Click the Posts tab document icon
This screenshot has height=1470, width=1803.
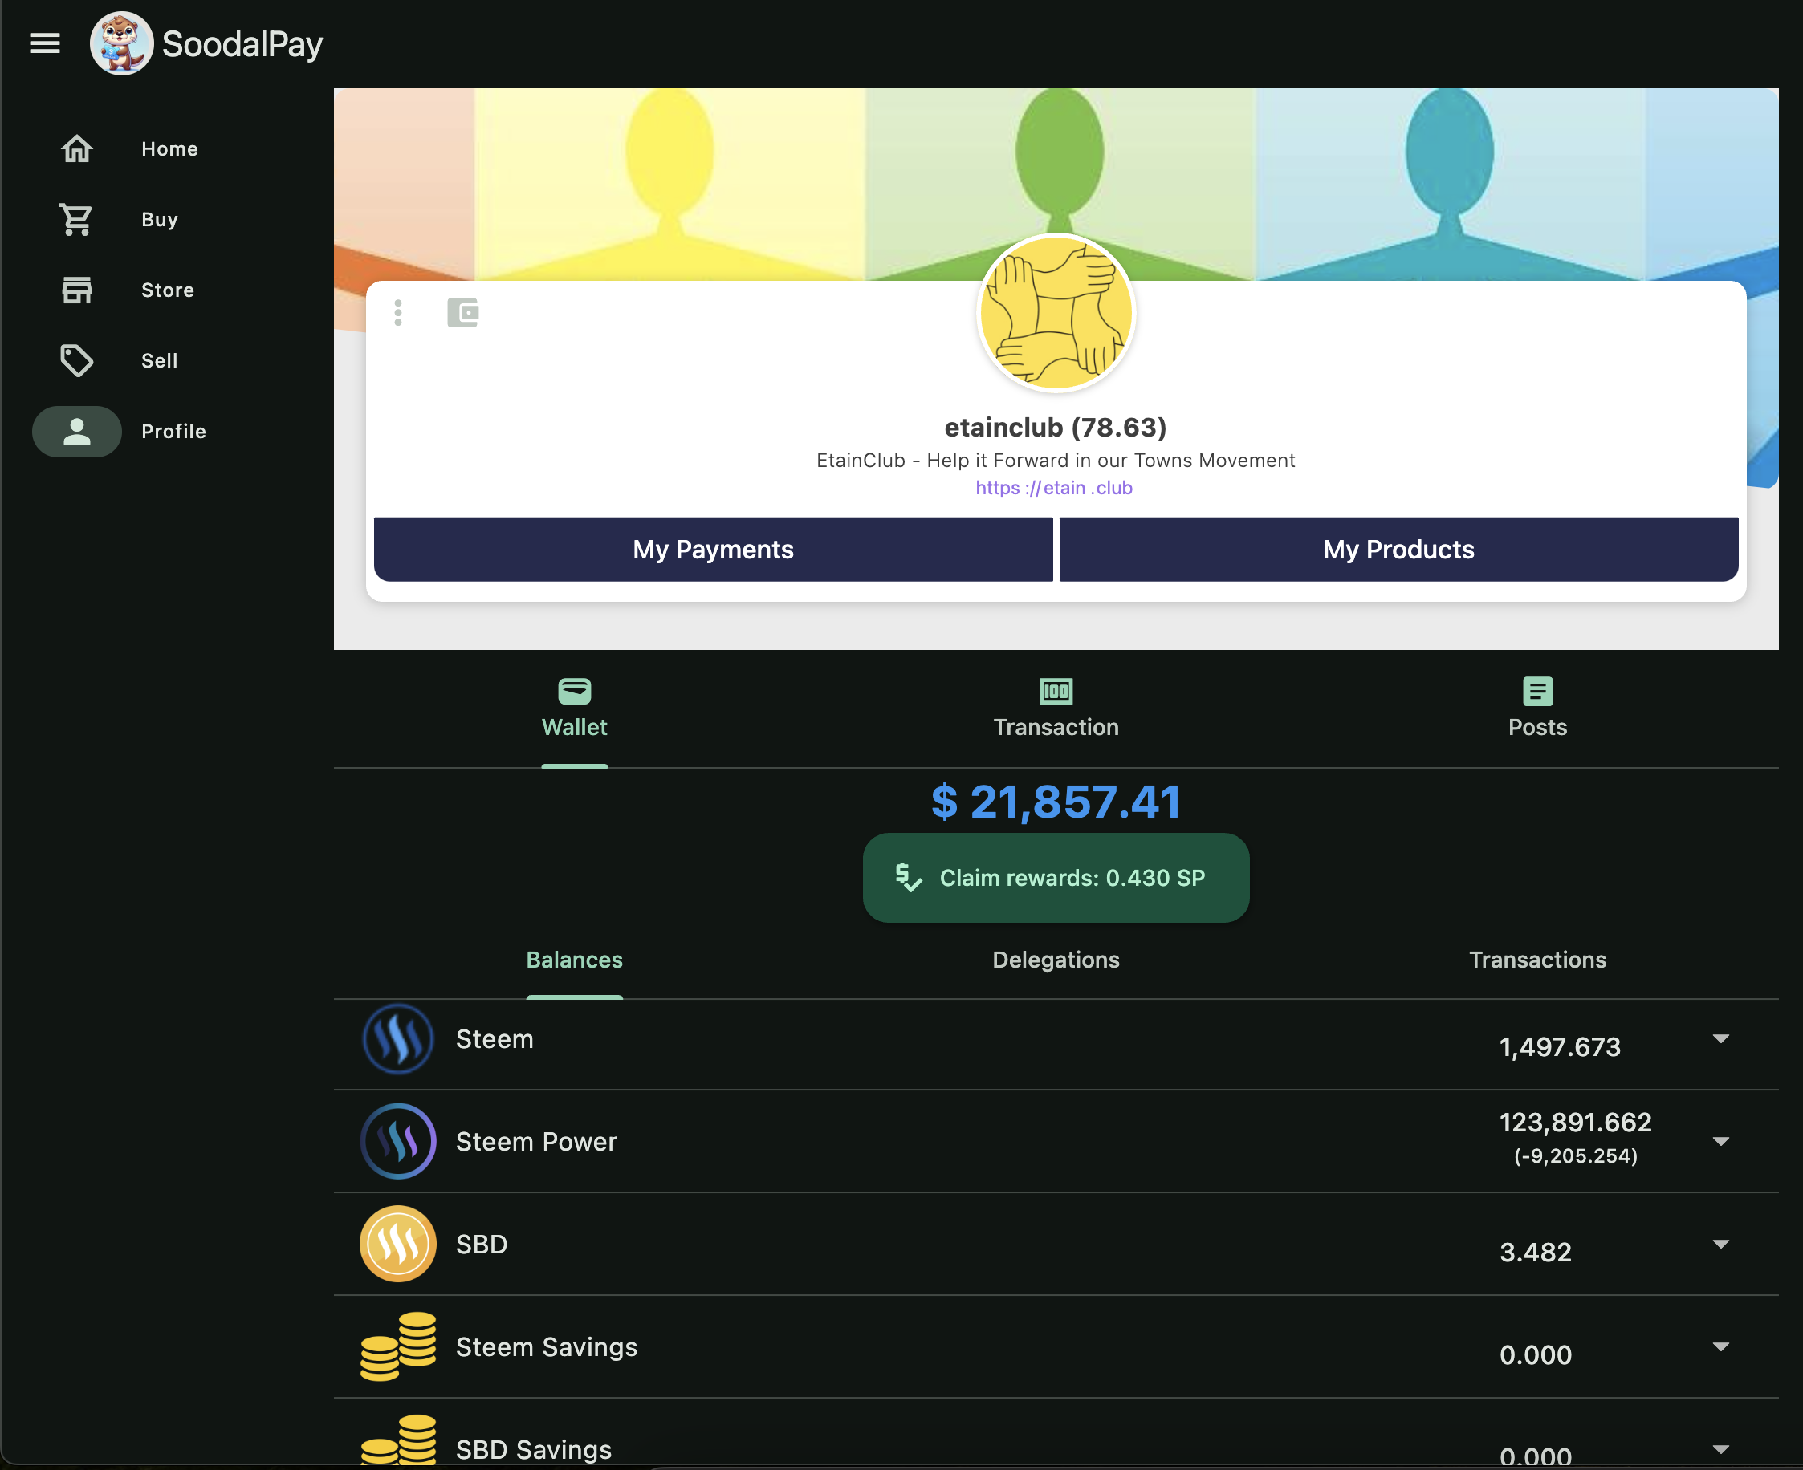pyautogui.click(x=1538, y=691)
